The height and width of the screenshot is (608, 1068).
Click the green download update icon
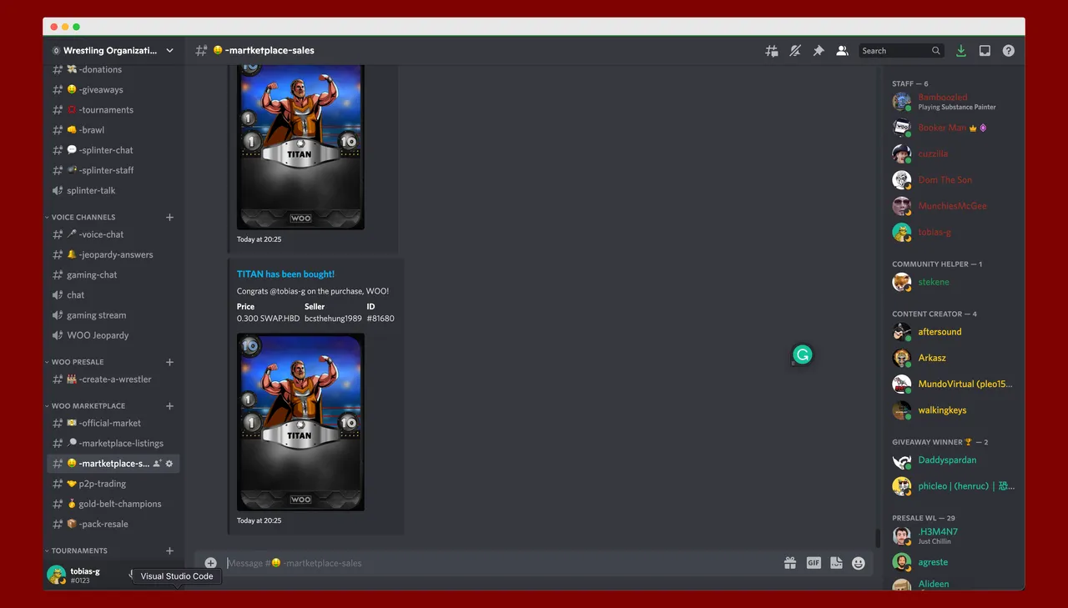pos(961,51)
